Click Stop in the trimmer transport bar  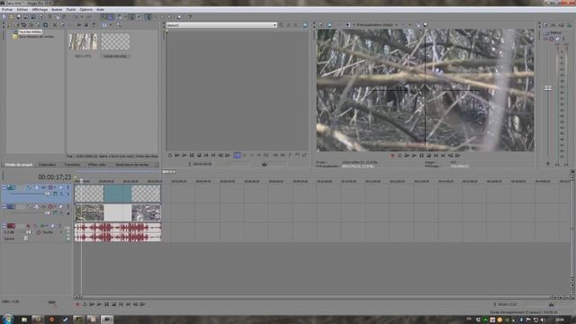point(199,156)
